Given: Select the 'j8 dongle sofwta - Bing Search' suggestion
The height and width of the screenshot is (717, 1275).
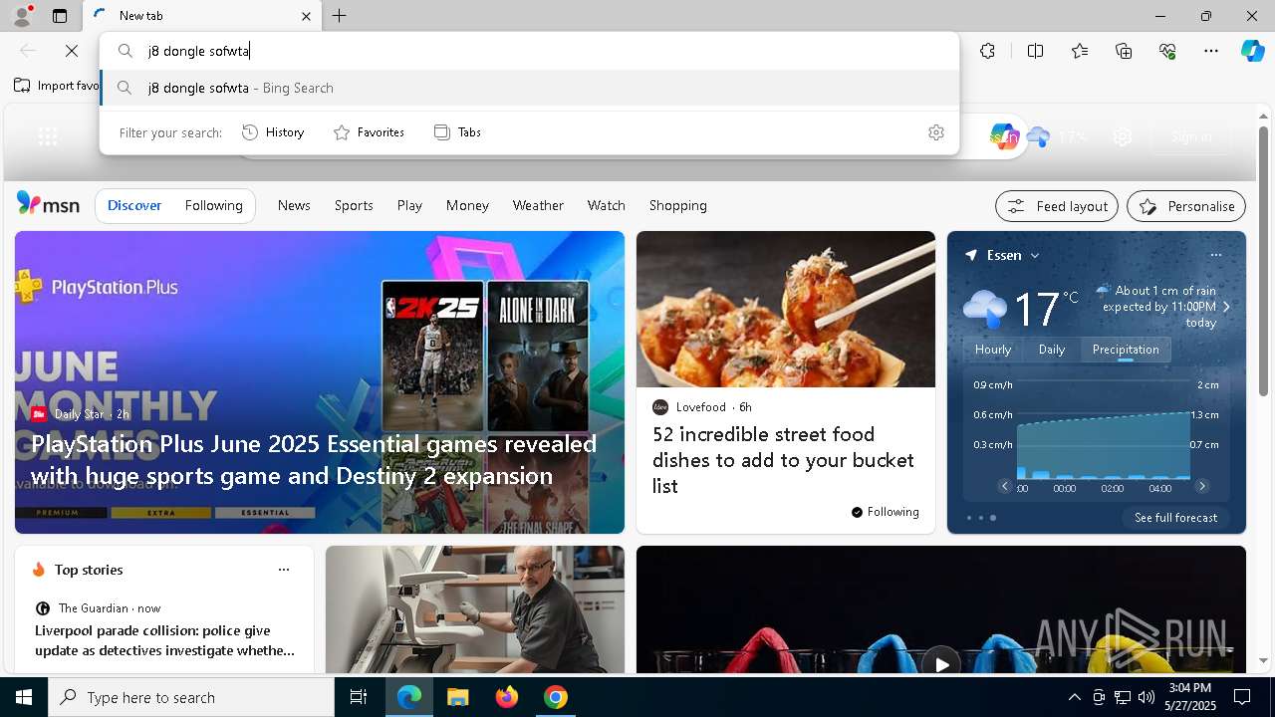Looking at the screenshot, I should pos(530,88).
